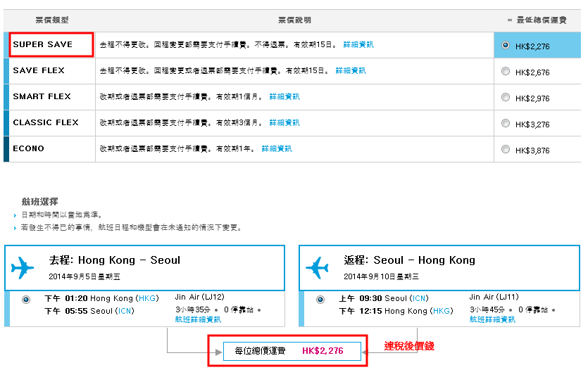Select the SUPER SAVE HK$2,276 fare
Viewport: 588px width, 377px height.
click(505, 45)
